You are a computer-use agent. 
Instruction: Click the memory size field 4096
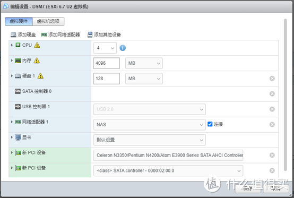click(x=107, y=63)
